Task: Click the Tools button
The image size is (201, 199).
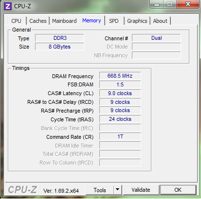Action: pos(100,190)
